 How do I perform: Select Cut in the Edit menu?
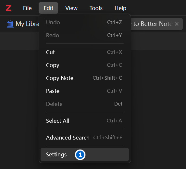[85, 52]
